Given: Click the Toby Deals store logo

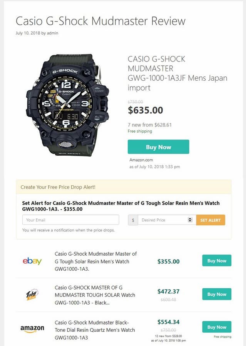Looking at the screenshot, I should coord(32,295).
